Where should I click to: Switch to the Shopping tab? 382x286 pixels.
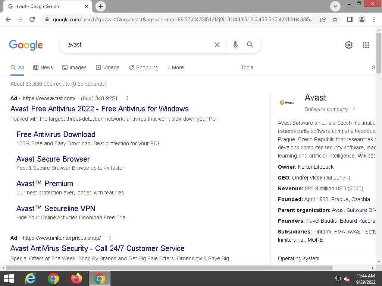144,68
